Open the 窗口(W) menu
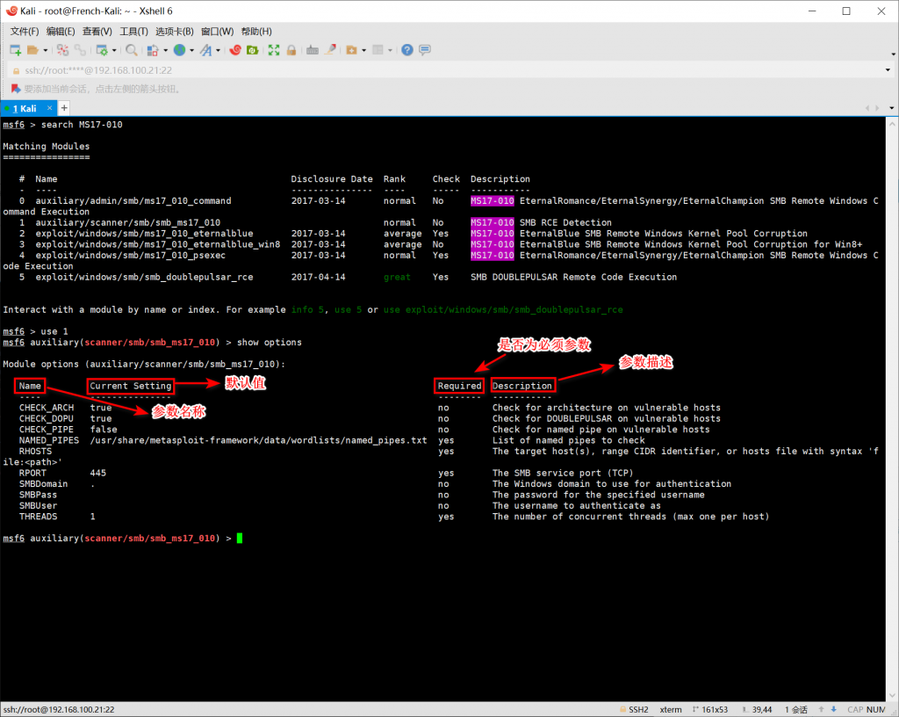The height and width of the screenshot is (717, 899). 218,32
